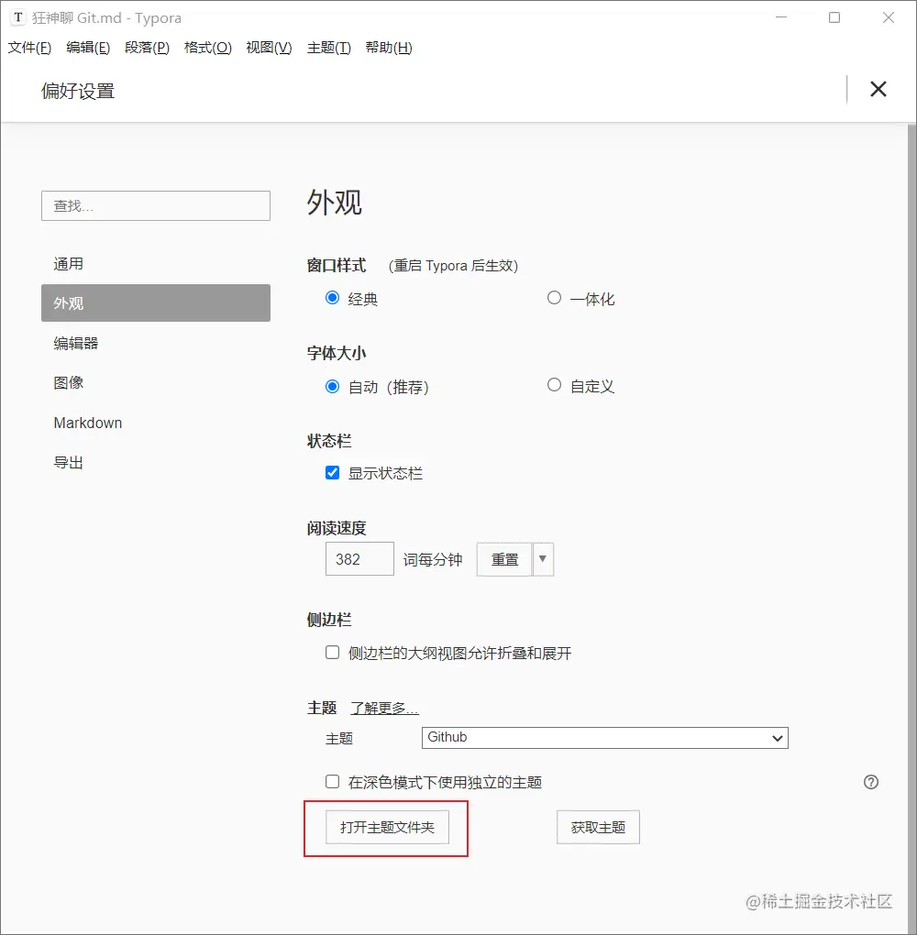917x935 pixels.
Task: Click the Typora app icon in title bar
Action: [18, 17]
